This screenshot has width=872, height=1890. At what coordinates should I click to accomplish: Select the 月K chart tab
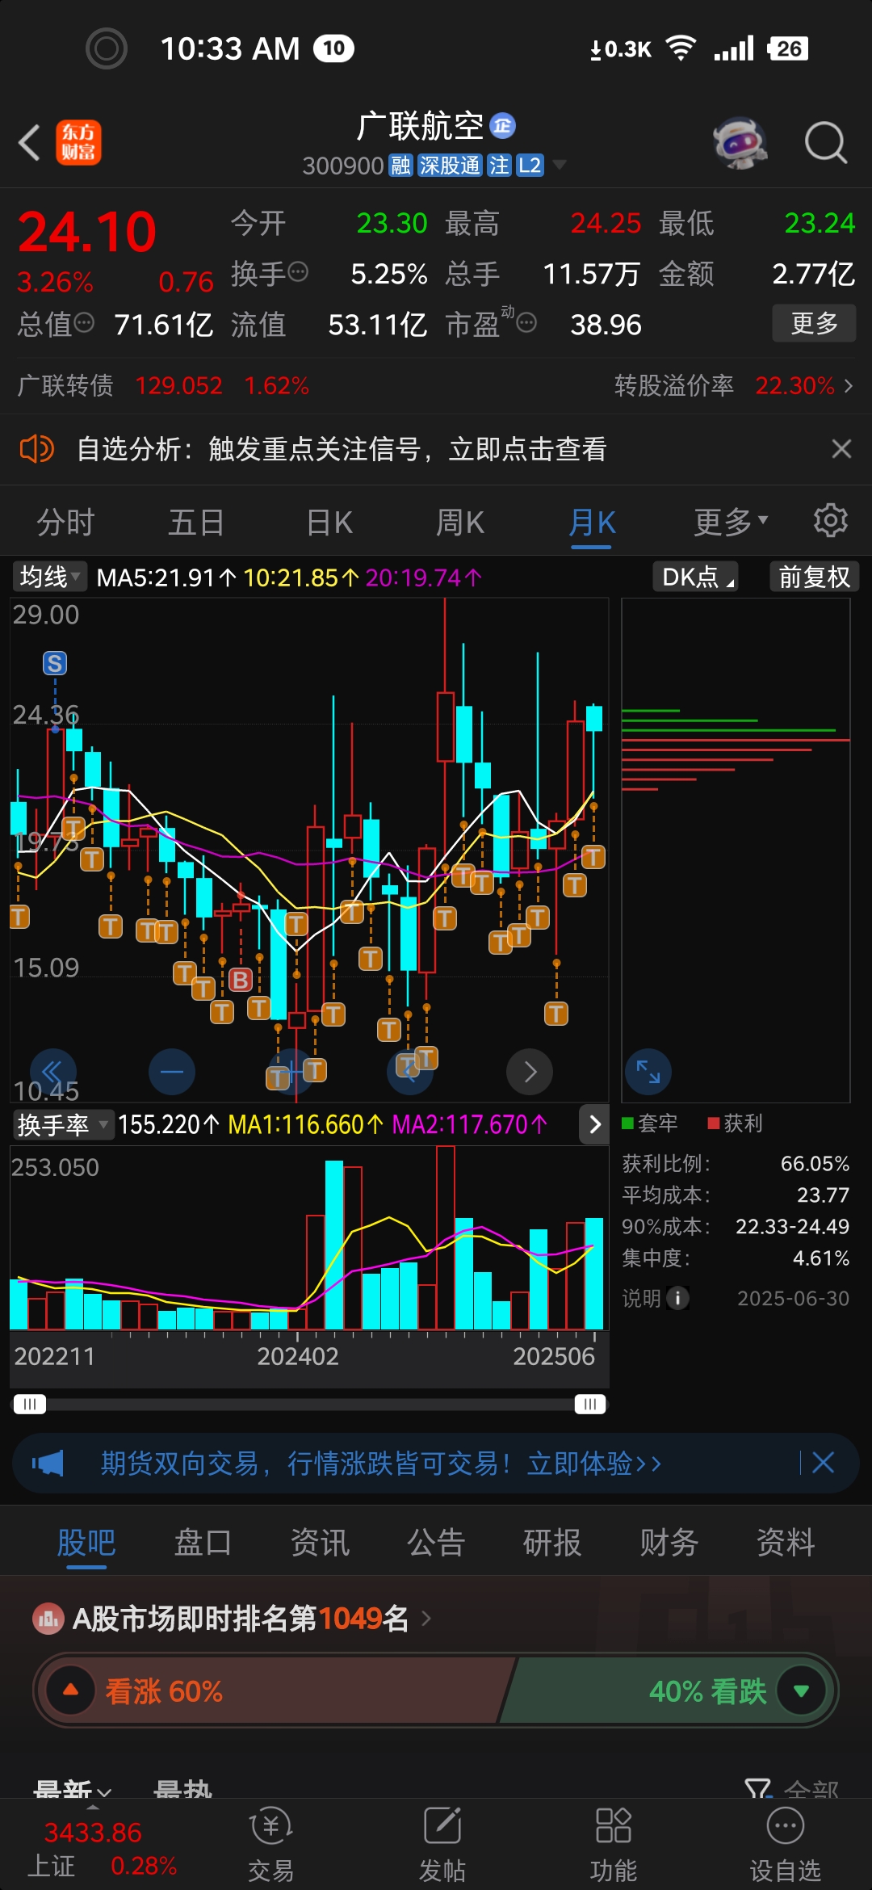click(x=592, y=522)
